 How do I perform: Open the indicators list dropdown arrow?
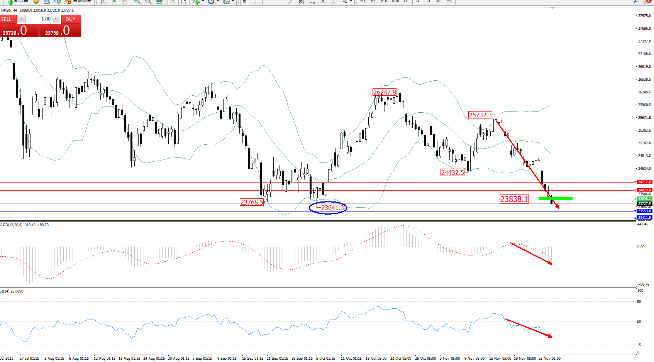pos(203,2)
